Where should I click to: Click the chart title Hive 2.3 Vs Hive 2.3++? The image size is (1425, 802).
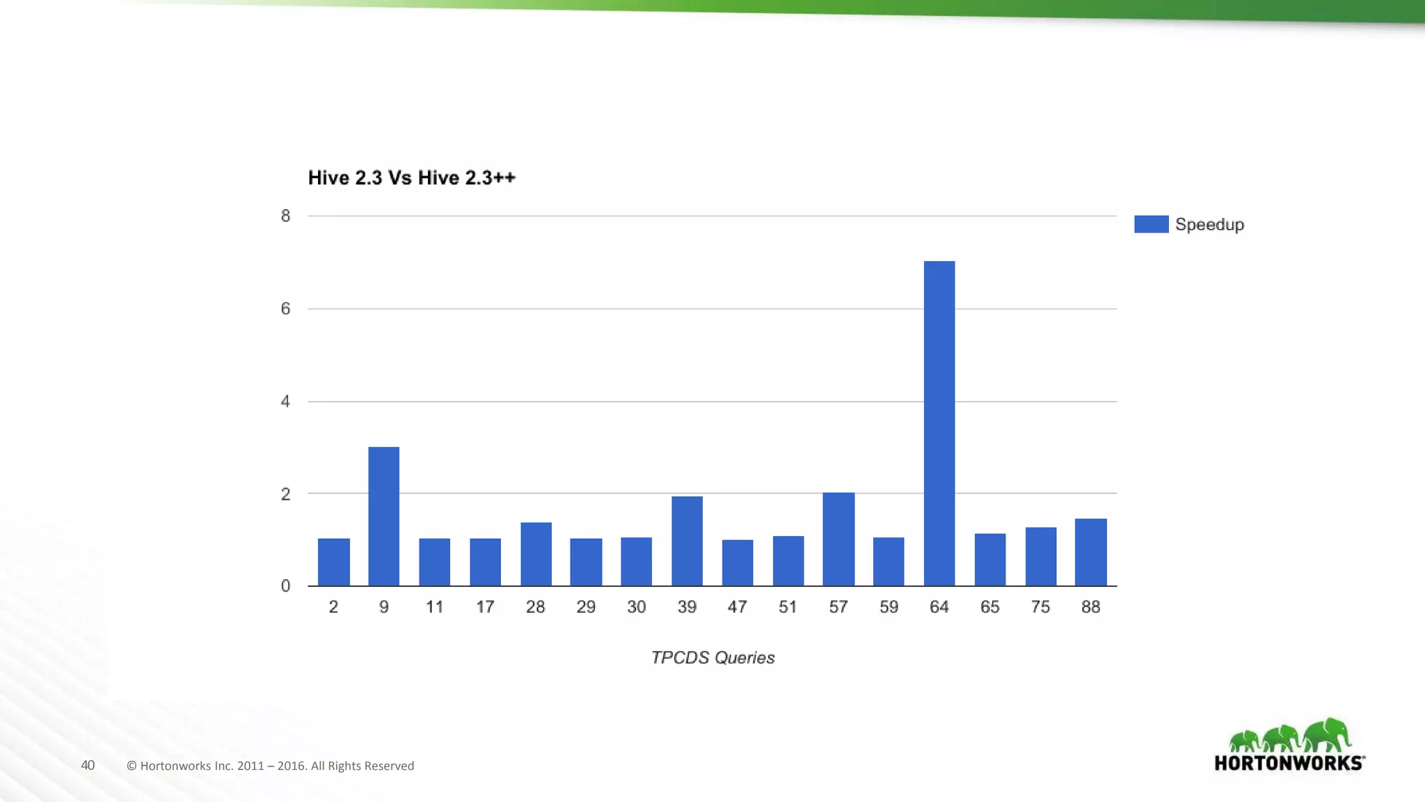(x=411, y=178)
